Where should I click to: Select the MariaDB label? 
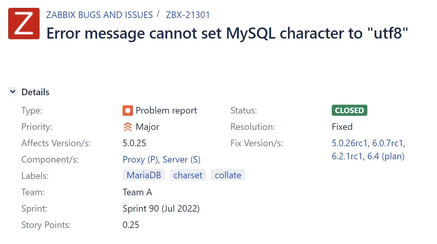[143, 175]
